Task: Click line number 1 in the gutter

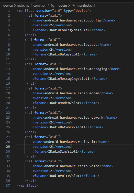Action: point(9,11)
